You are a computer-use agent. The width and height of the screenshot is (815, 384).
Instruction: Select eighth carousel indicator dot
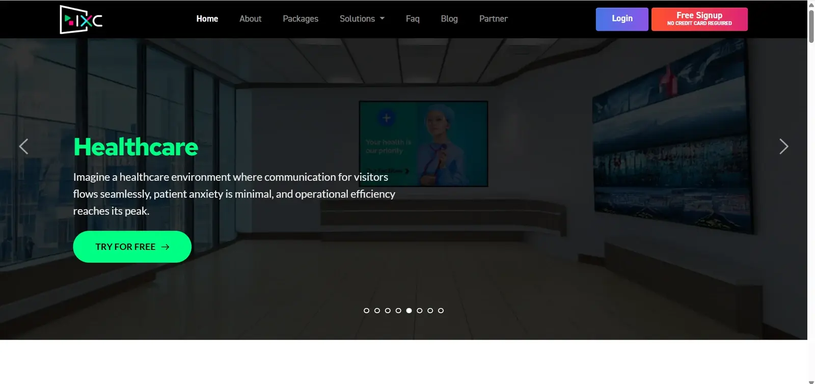tap(441, 311)
